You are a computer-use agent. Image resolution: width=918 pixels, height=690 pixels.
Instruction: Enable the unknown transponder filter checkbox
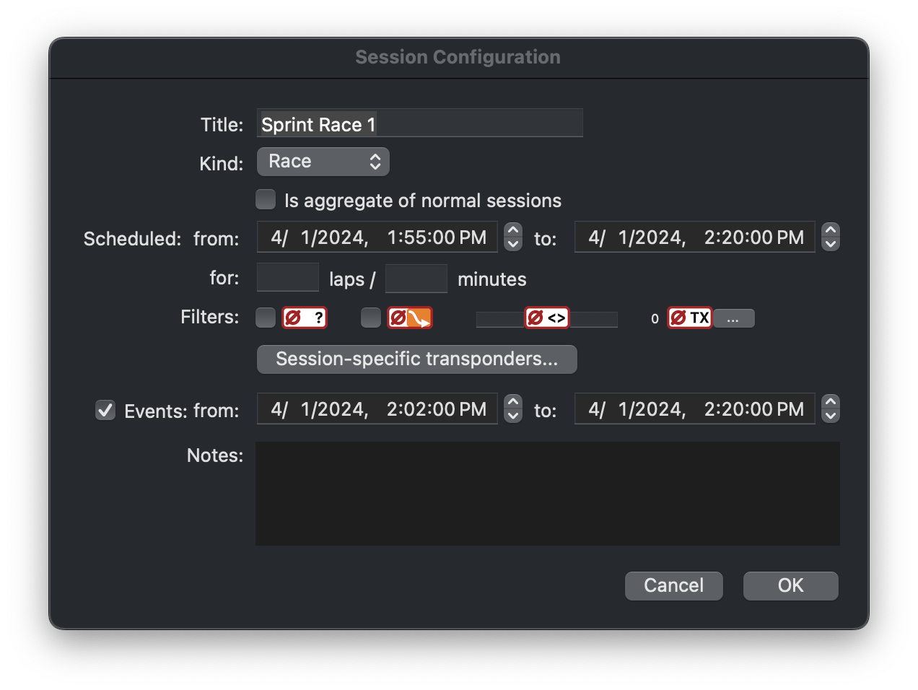[266, 318]
